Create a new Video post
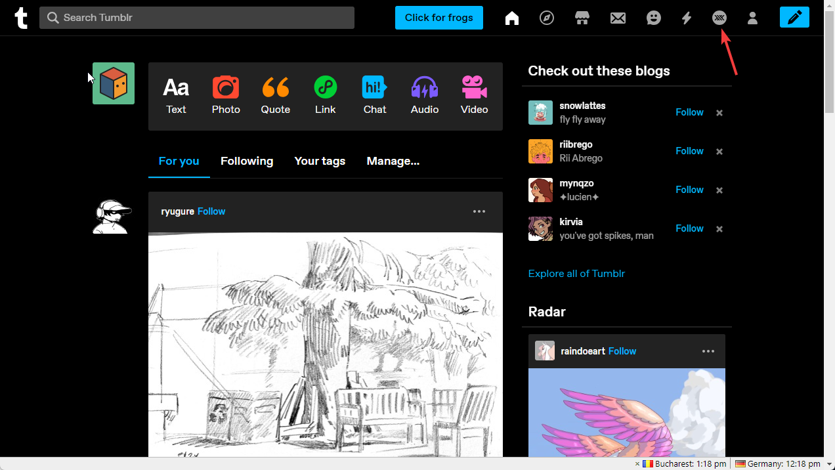This screenshot has height=470, width=835. click(474, 96)
